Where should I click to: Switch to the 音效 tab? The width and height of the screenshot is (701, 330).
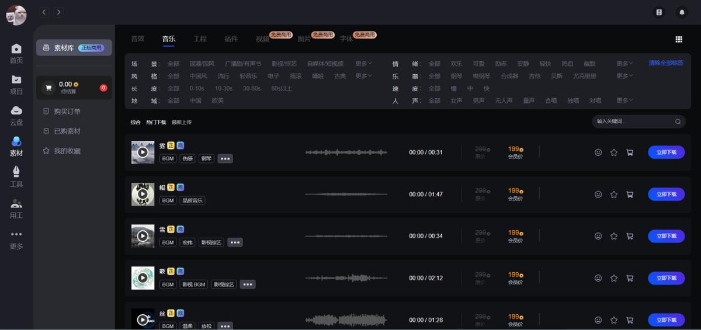coord(137,39)
